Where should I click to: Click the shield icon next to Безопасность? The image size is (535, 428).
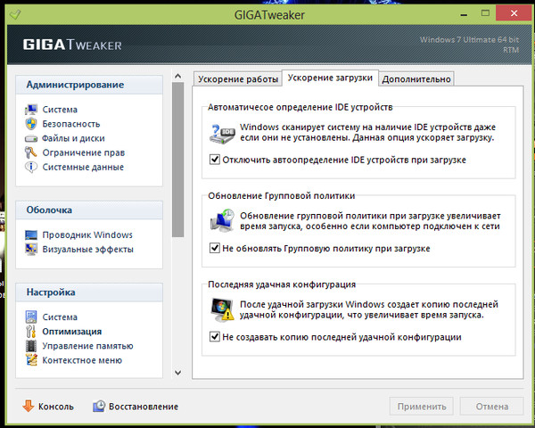pyautogui.click(x=31, y=124)
